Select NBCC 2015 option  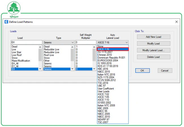(x=113, y=72)
